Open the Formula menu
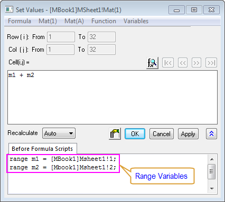This screenshot has width=225, height=202. 20,21
